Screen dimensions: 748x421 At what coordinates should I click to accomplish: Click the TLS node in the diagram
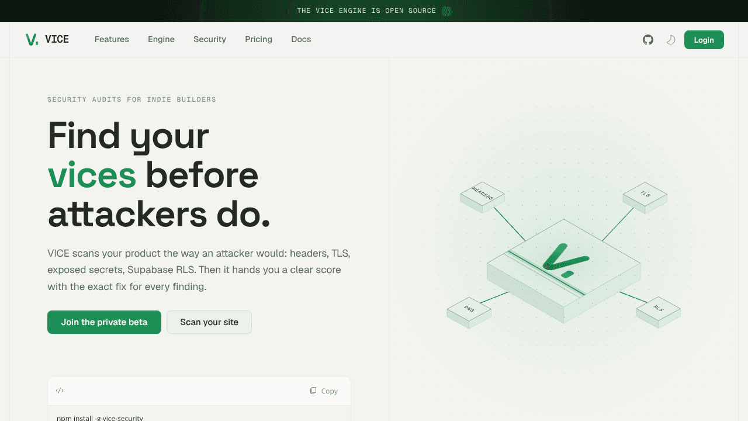click(645, 197)
